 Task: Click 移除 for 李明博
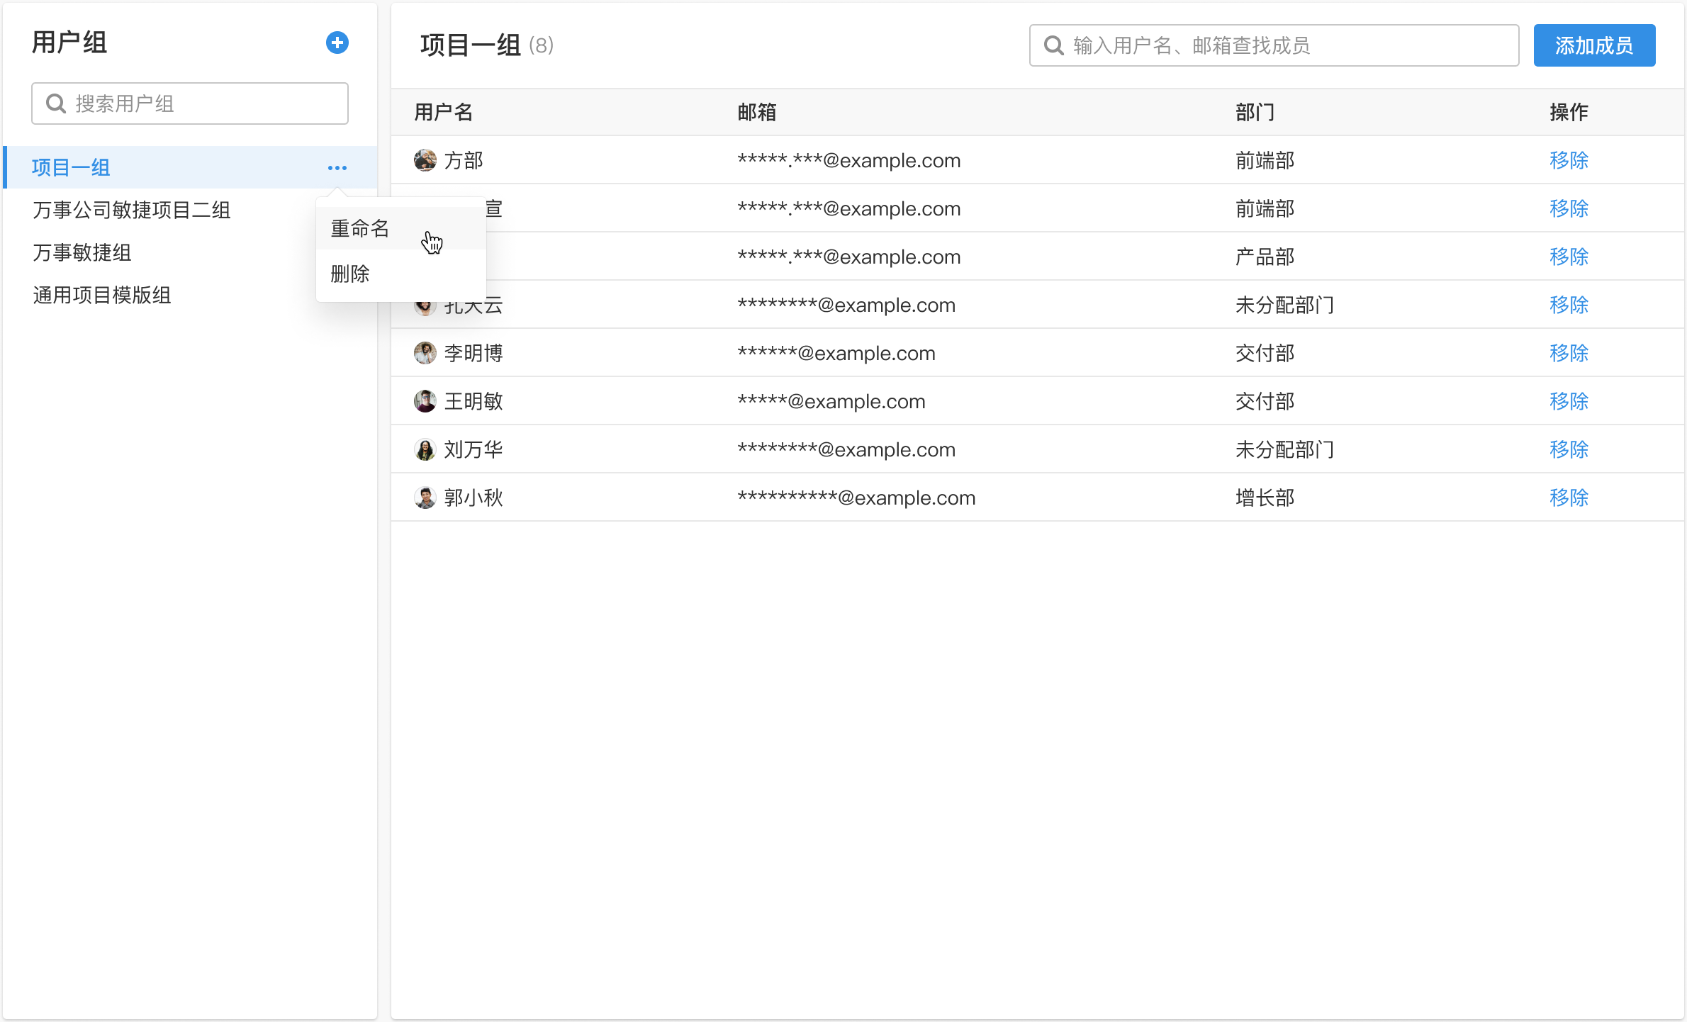(1569, 353)
